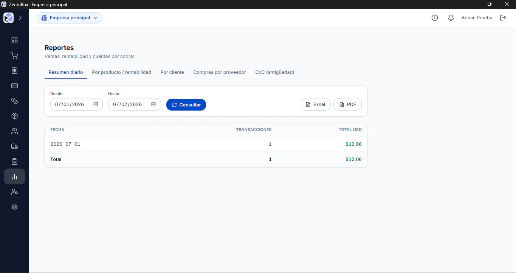
Task: Switch to Por producto / rentabilidad tab
Action: pyautogui.click(x=122, y=72)
